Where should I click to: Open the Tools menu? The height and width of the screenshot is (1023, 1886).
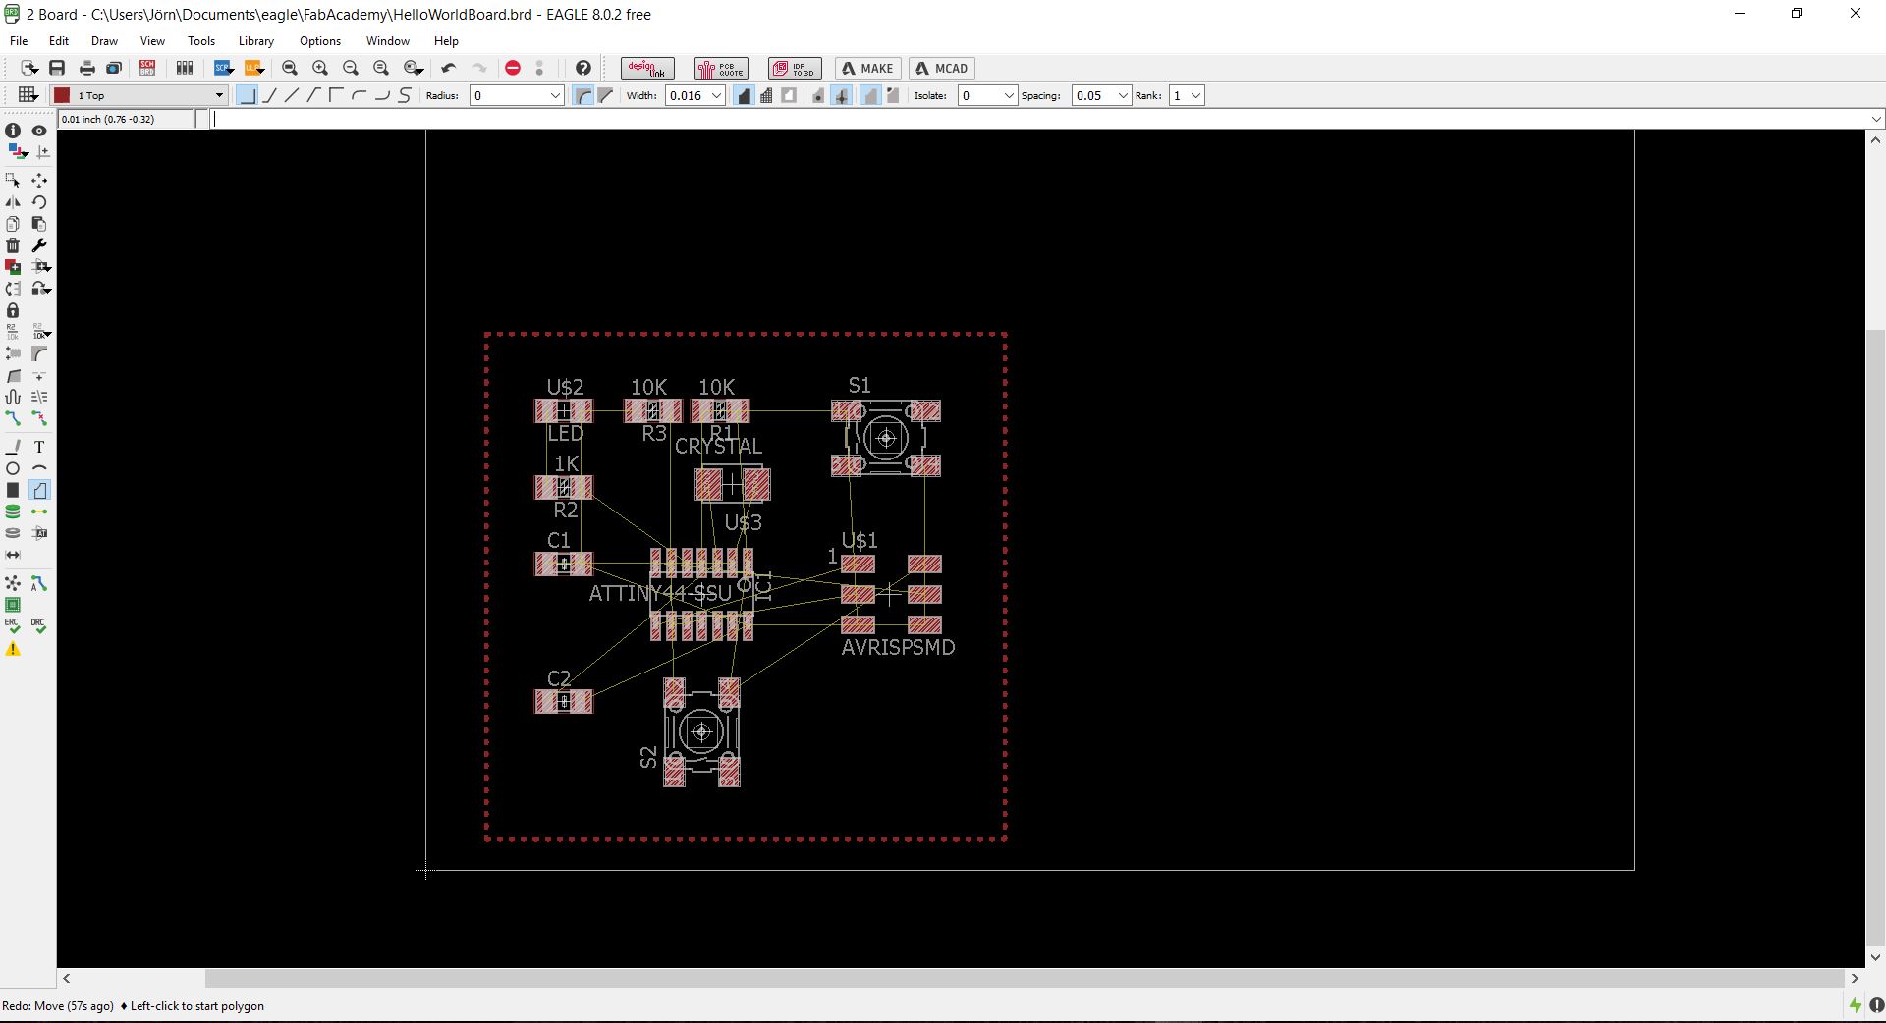coord(201,41)
